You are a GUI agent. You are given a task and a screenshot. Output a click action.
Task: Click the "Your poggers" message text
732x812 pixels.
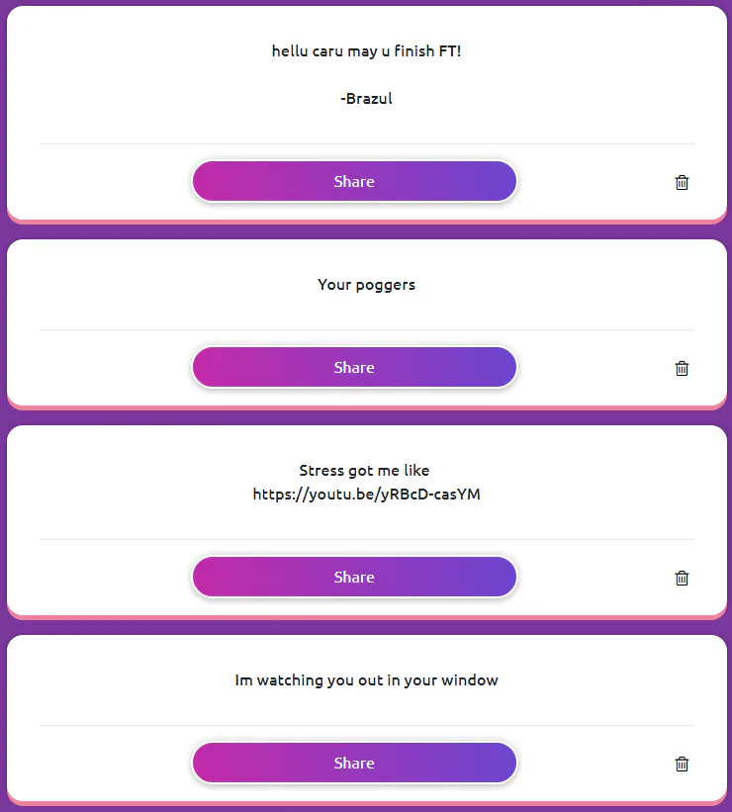(x=366, y=285)
